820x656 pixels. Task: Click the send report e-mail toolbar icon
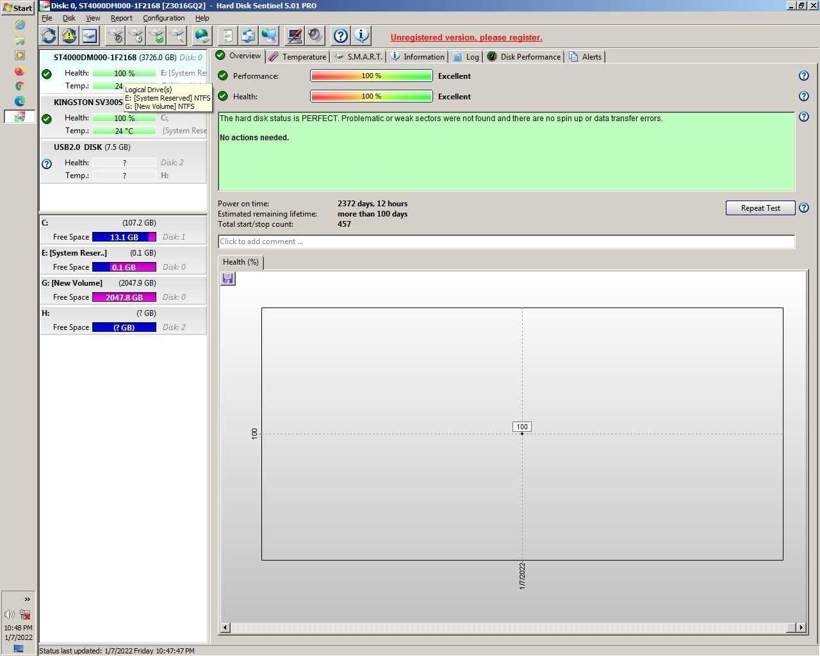point(249,36)
